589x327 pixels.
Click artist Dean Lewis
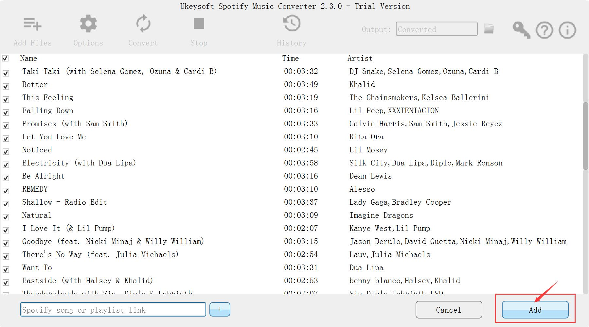pos(370,176)
